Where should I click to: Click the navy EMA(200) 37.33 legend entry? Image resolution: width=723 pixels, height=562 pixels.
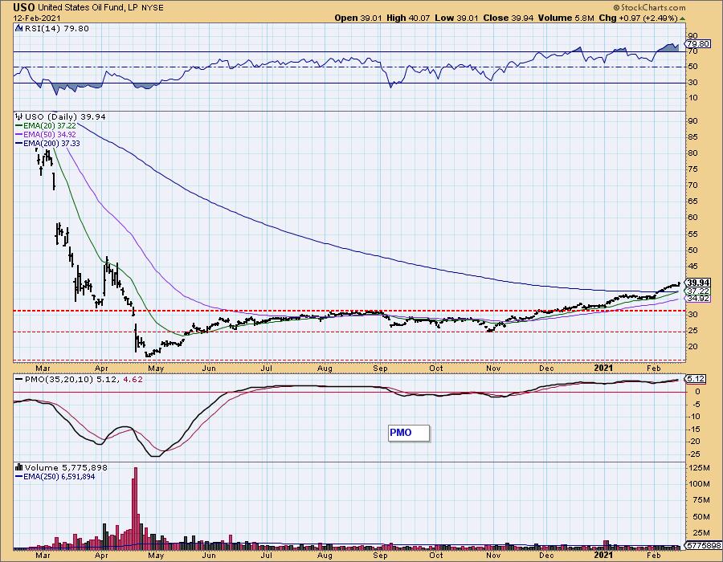point(47,143)
